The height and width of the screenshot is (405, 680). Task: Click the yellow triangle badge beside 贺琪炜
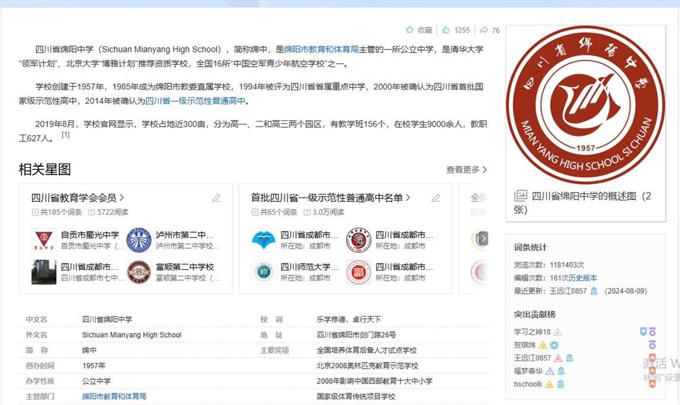(543, 345)
